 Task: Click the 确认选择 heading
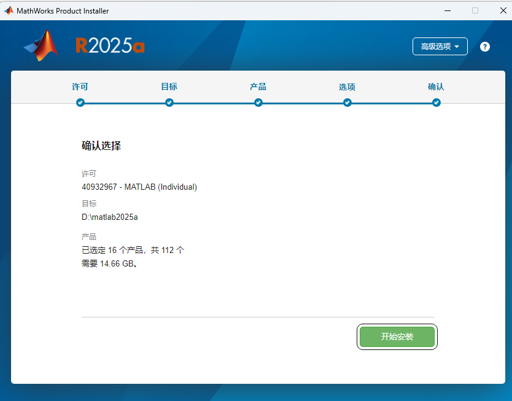click(101, 146)
